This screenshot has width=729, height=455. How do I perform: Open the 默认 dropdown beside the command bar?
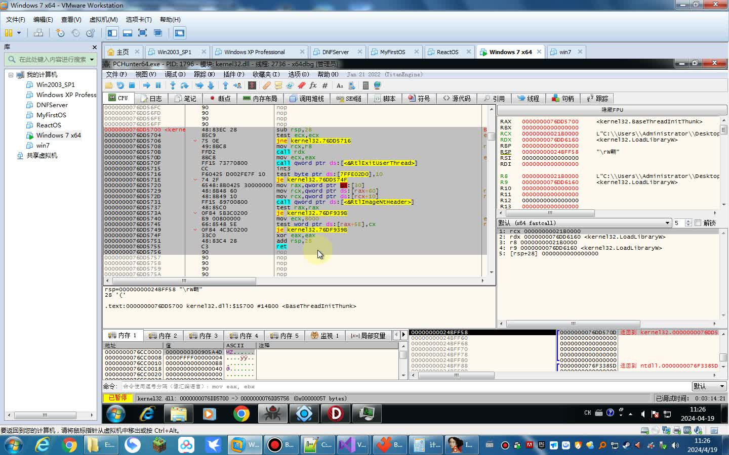[709, 386]
